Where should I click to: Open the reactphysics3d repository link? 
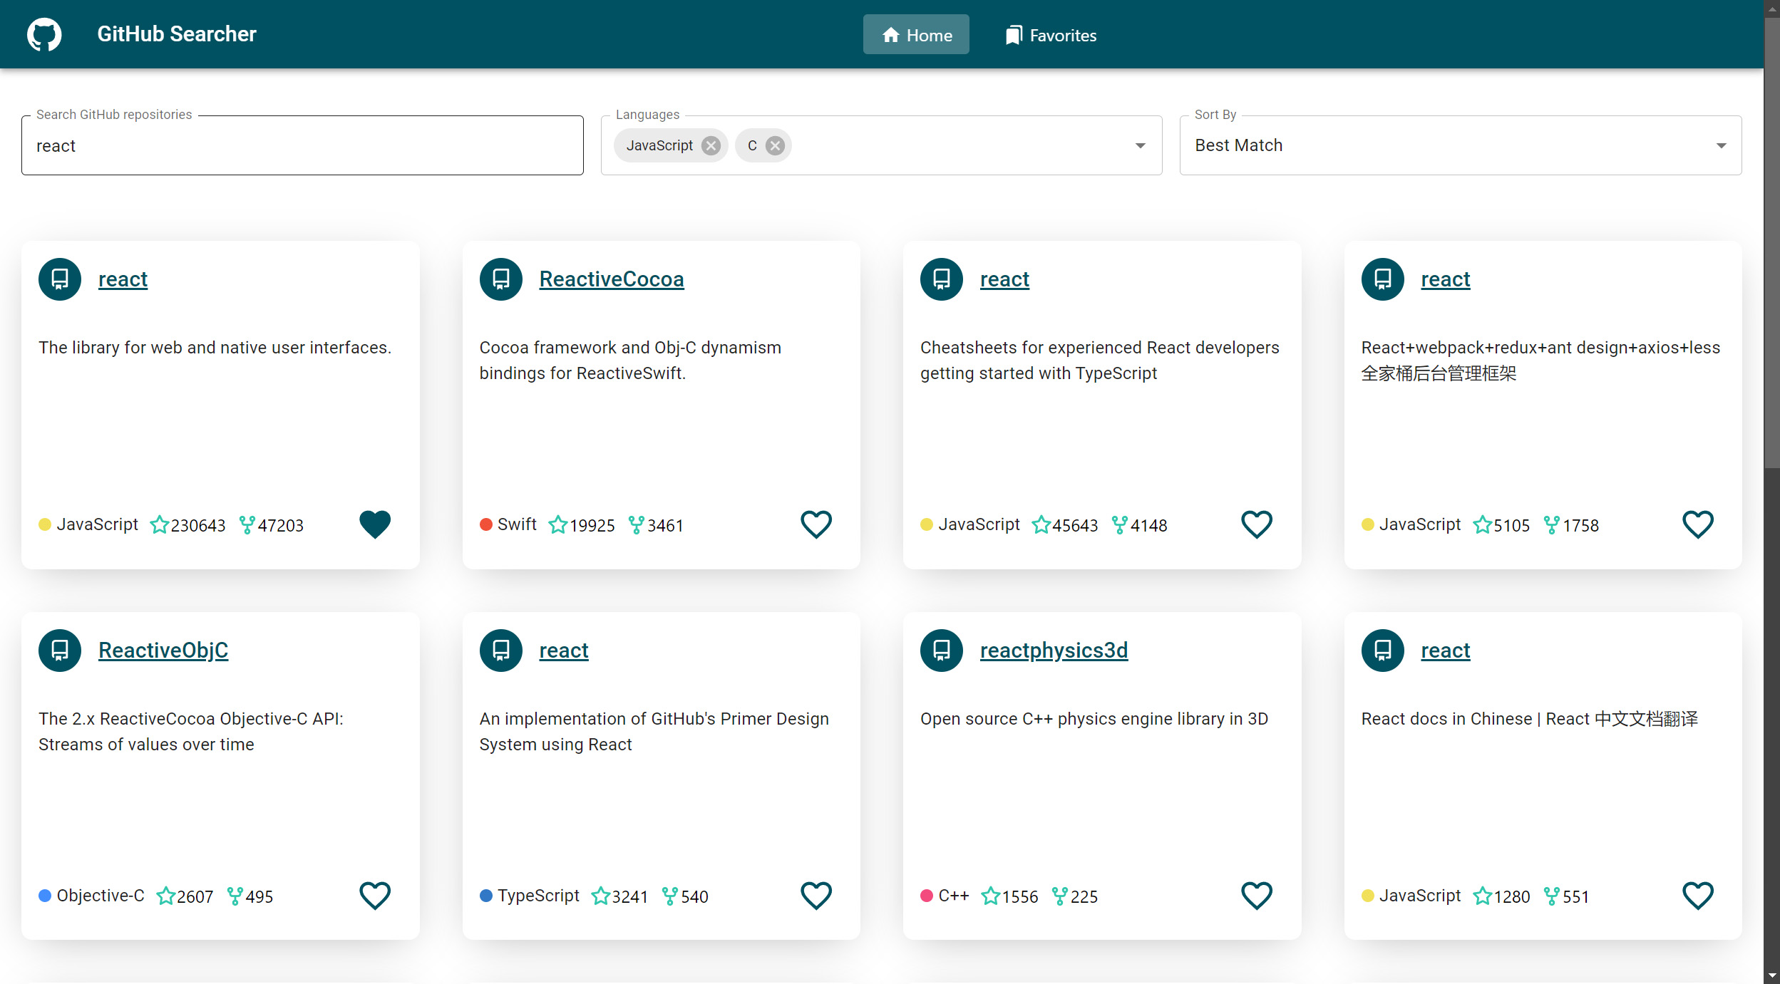pyautogui.click(x=1054, y=651)
